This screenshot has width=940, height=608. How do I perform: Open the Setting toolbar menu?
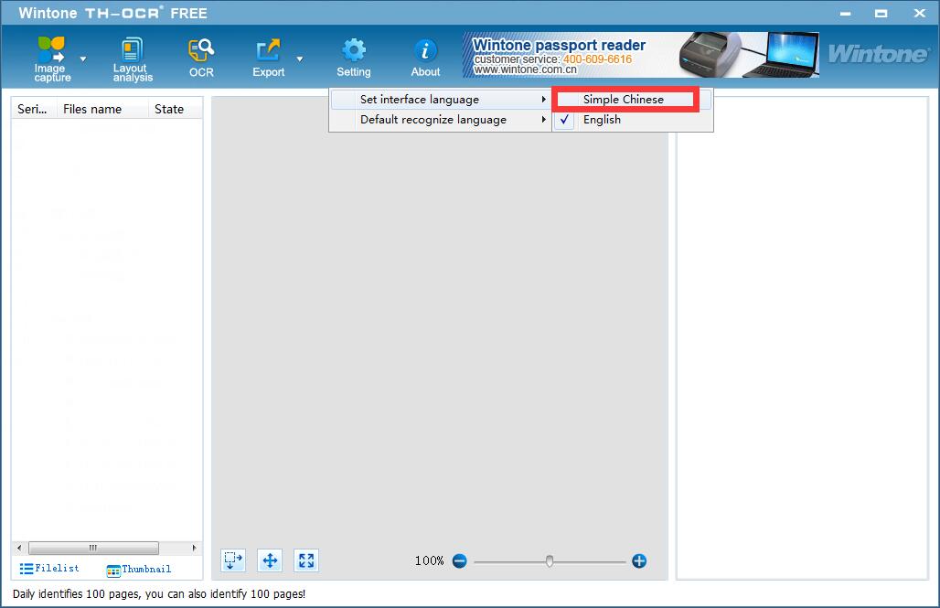[354, 58]
